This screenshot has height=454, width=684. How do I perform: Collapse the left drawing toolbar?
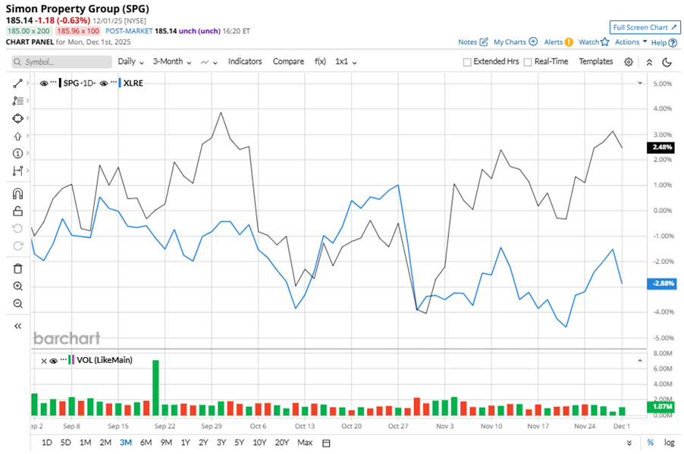17,326
